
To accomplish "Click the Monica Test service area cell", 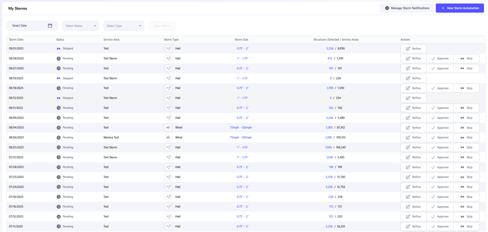I will [111, 137].
